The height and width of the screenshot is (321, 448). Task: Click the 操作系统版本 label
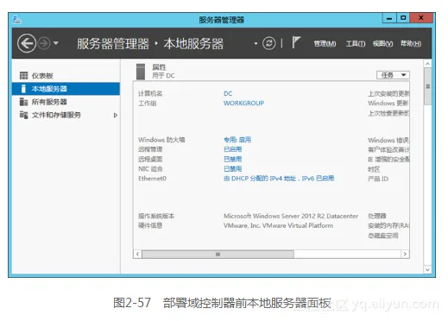[x=156, y=216]
